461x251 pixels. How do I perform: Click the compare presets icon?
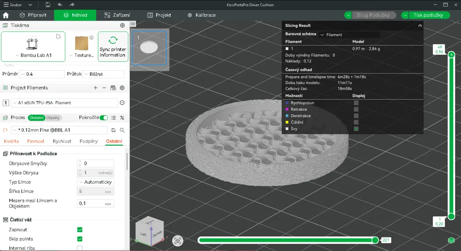[x=122, y=118]
